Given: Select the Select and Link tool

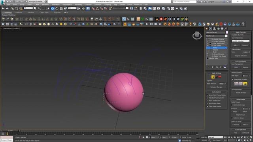Looking at the screenshot, I should [12, 8].
